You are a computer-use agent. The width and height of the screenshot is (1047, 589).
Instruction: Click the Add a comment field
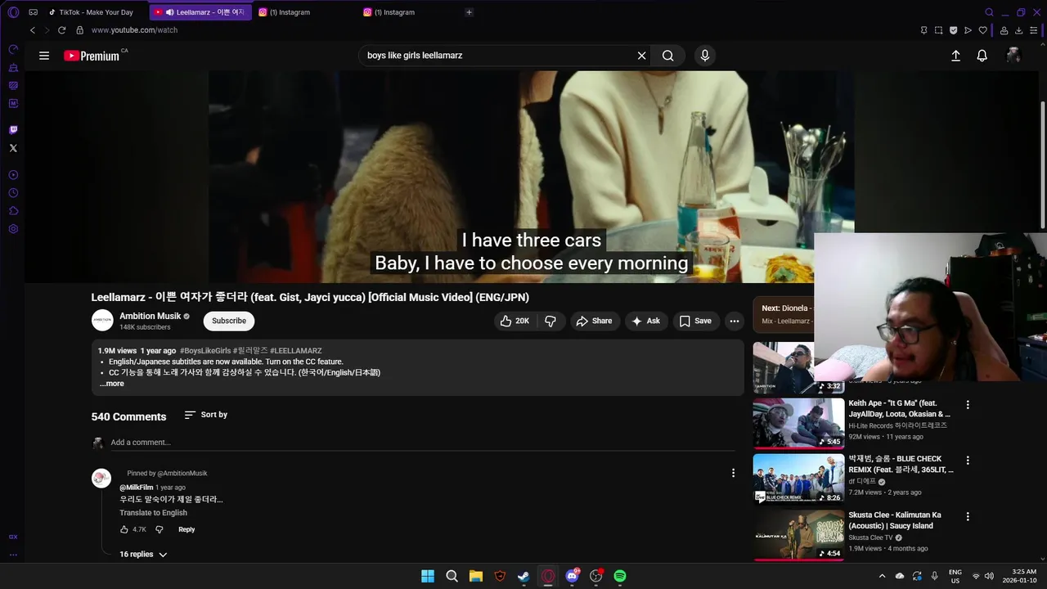[x=421, y=443]
